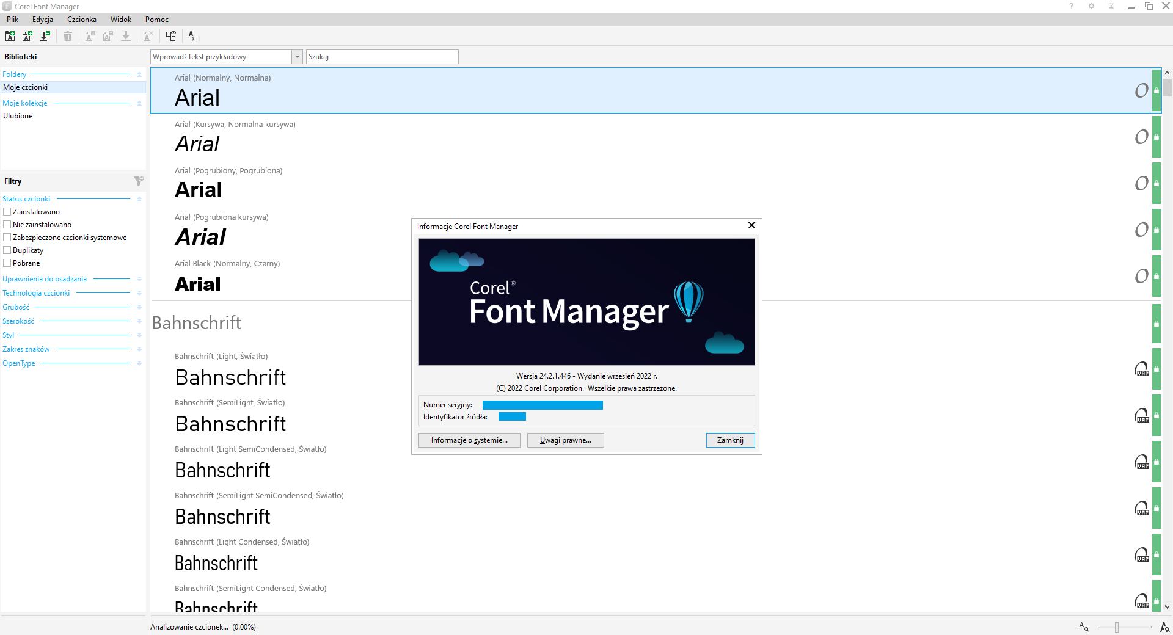Click the Szukaj search field
The image size is (1173, 635).
coord(382,57)
